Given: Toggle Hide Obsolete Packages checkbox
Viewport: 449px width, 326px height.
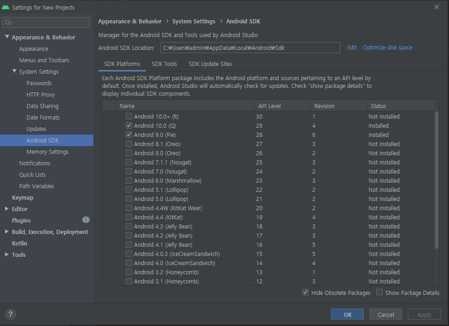Looking at the screenshot, I should pos(305,293).
